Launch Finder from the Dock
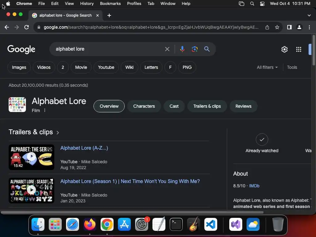 38,224
